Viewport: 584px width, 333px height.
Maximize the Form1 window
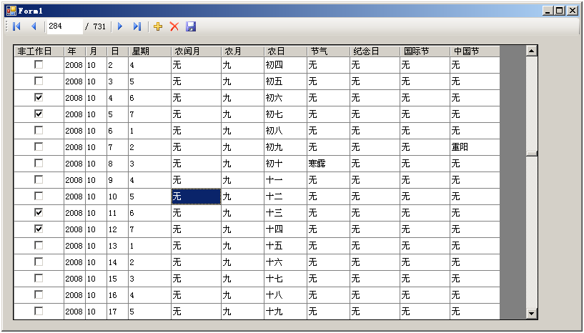tap(560, 11)
